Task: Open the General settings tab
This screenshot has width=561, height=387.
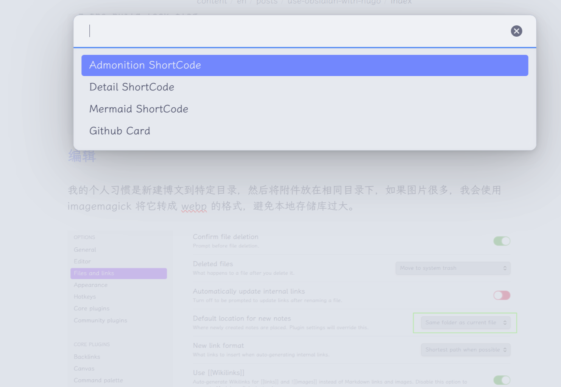Action: click(x=85, y=250)
